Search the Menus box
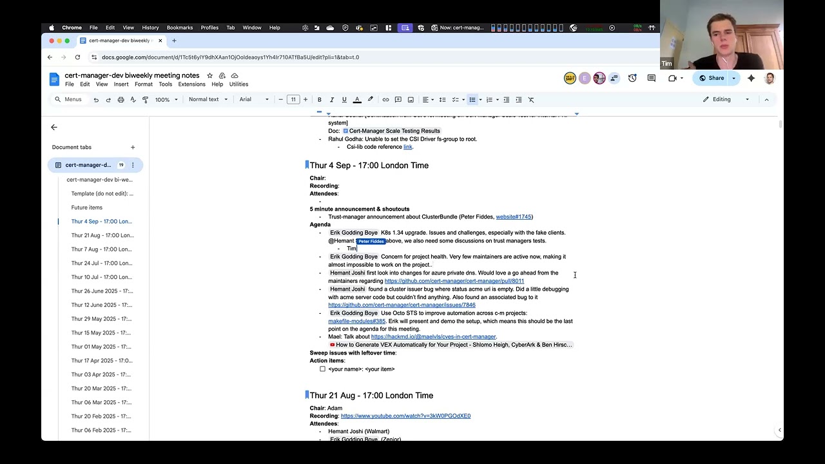 click(x=68, y=99)
